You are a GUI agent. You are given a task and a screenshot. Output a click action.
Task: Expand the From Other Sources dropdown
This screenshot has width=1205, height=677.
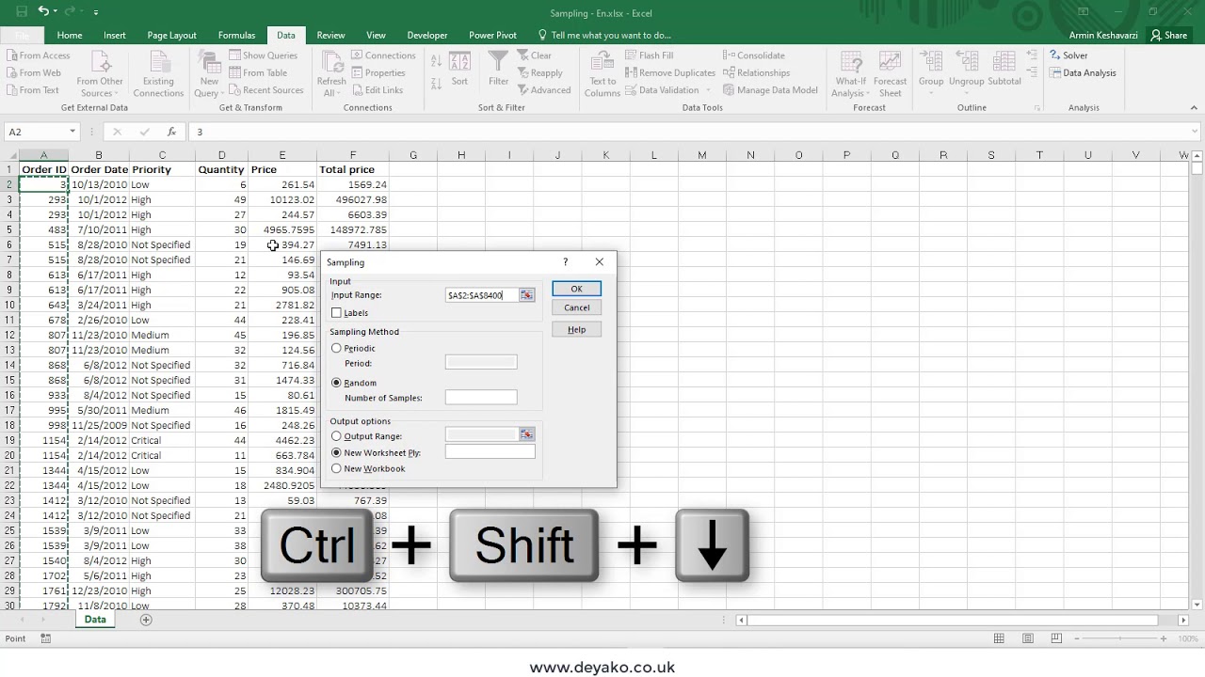pos(100,87)
